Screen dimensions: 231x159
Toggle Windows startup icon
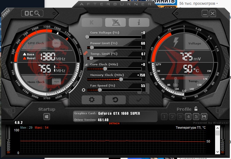[47, 117]
